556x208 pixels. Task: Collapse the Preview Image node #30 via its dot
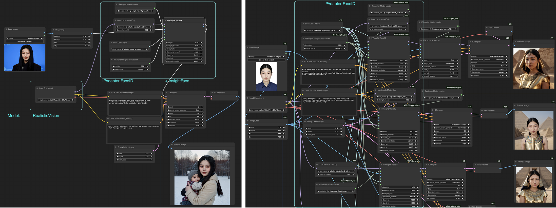[x=515, y=42]
